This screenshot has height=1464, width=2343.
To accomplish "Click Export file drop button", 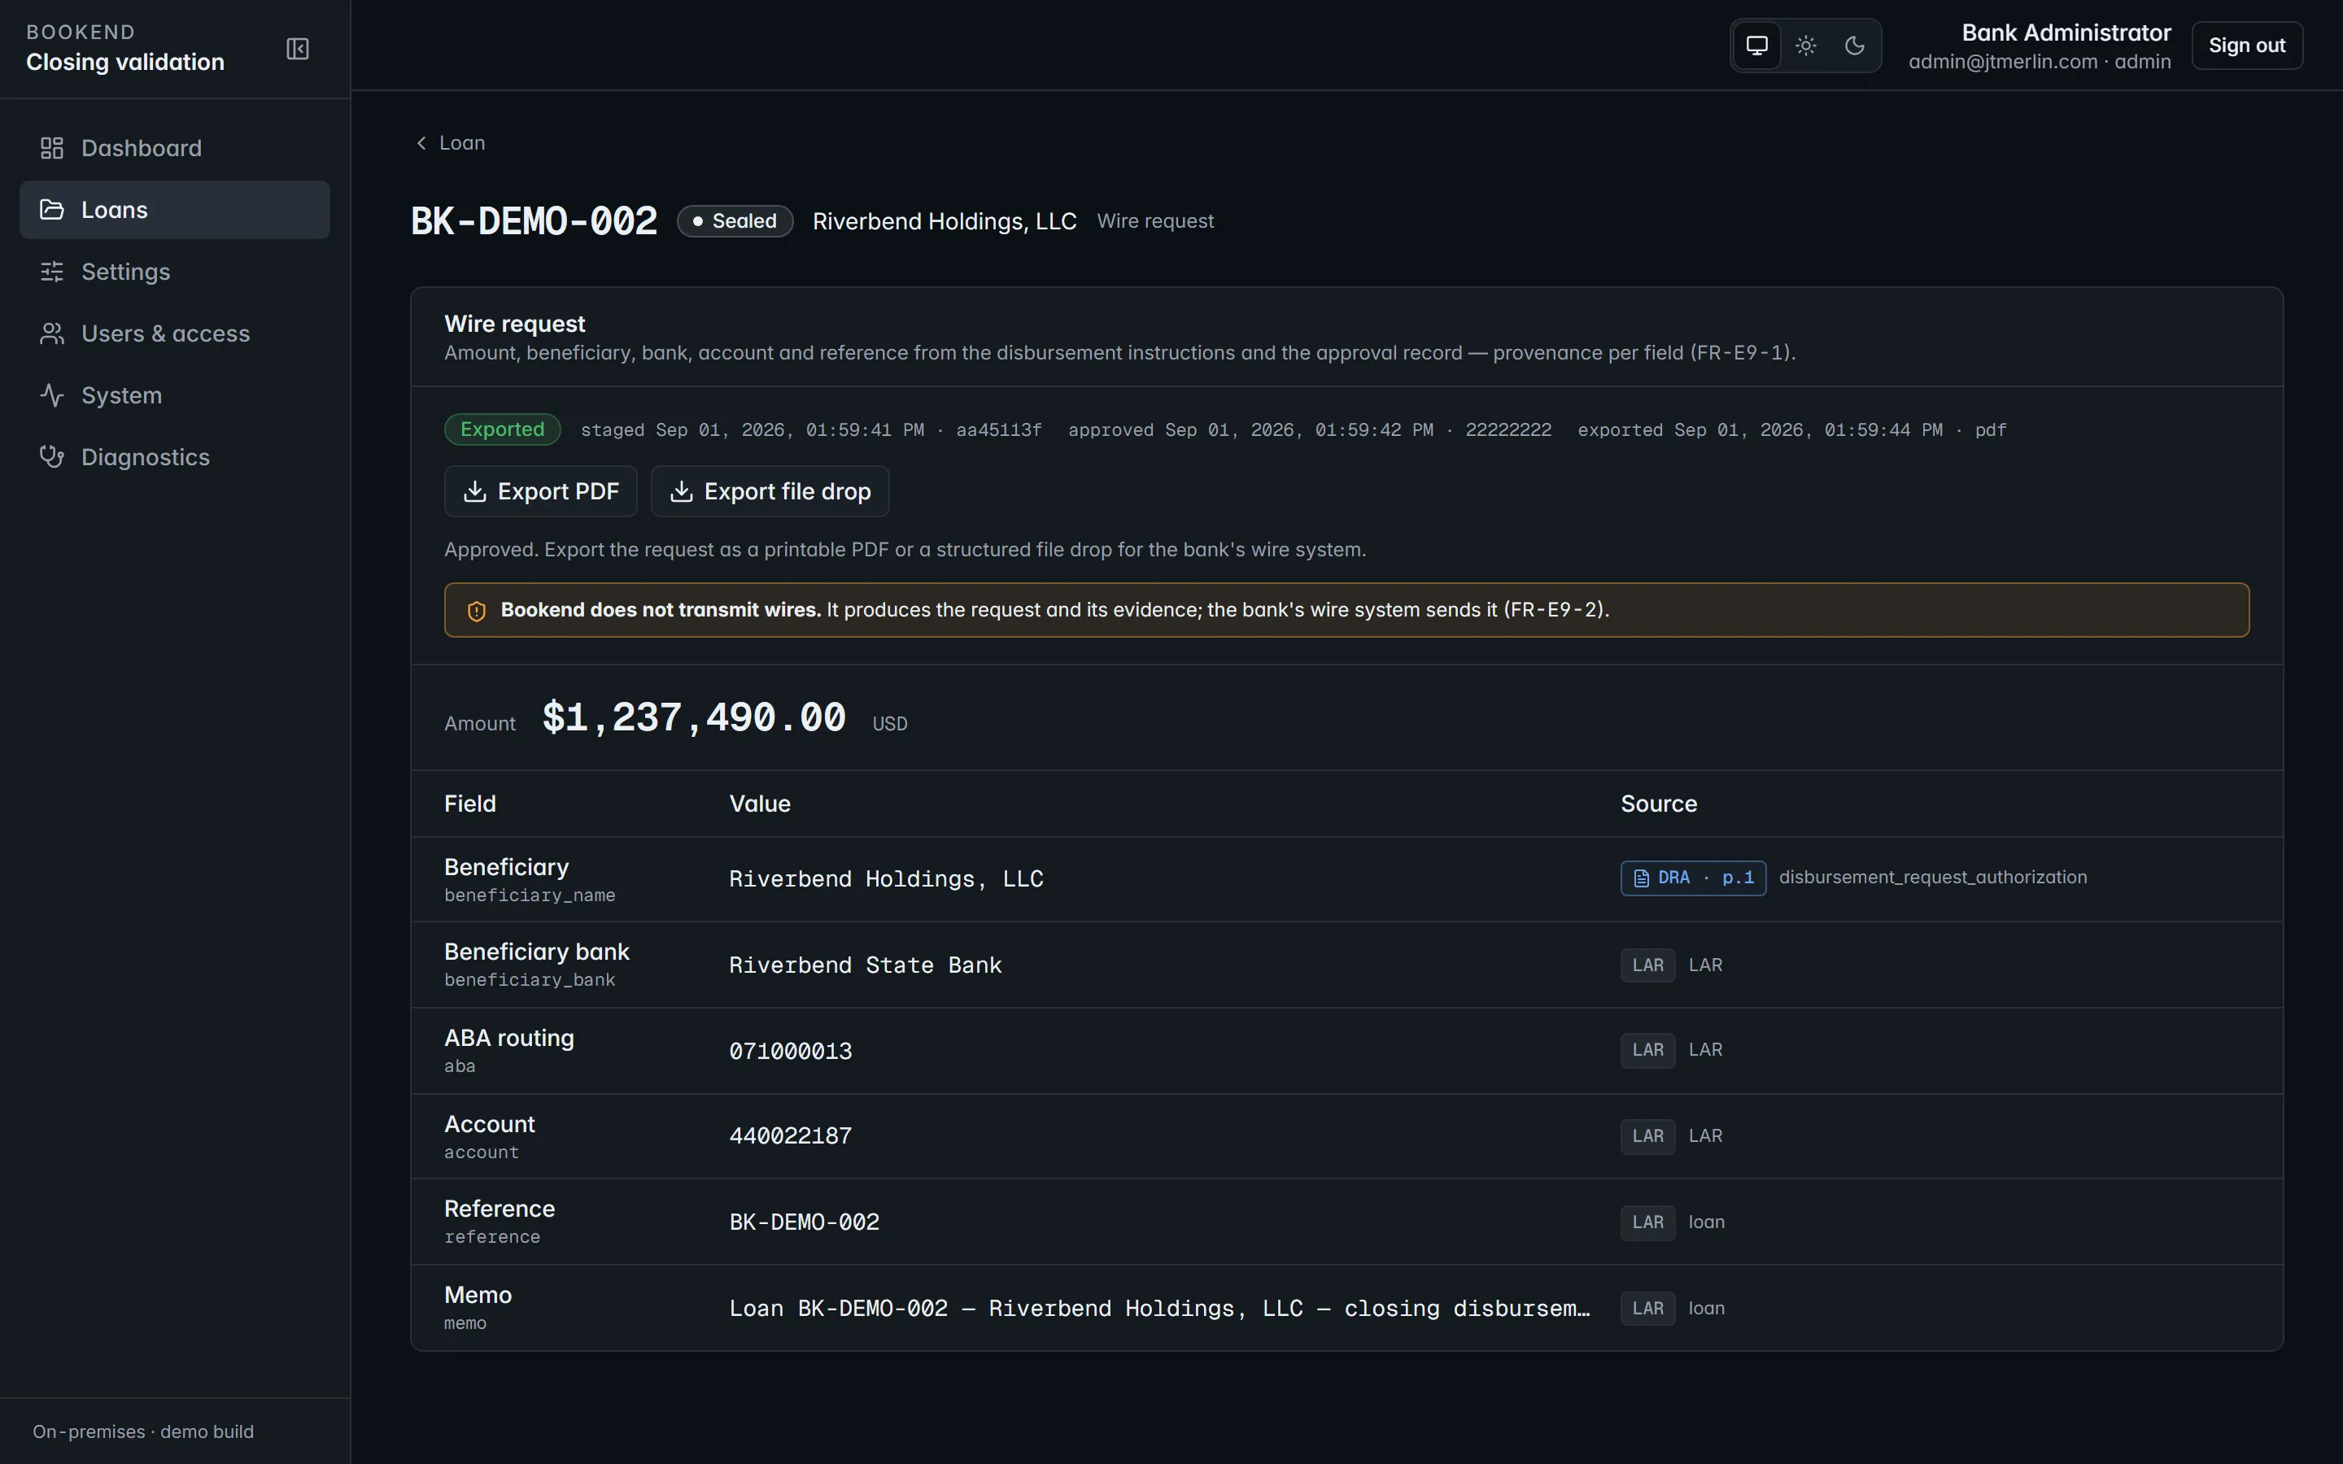I will 770,492.
